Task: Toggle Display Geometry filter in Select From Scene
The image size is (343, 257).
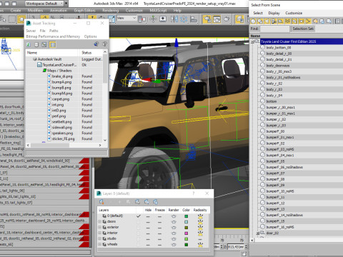Action: coord(253,21)
